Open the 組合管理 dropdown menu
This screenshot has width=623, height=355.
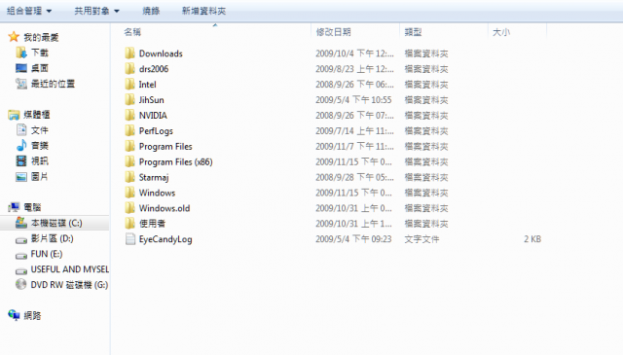pyautogui.click(x=29, y=11)
